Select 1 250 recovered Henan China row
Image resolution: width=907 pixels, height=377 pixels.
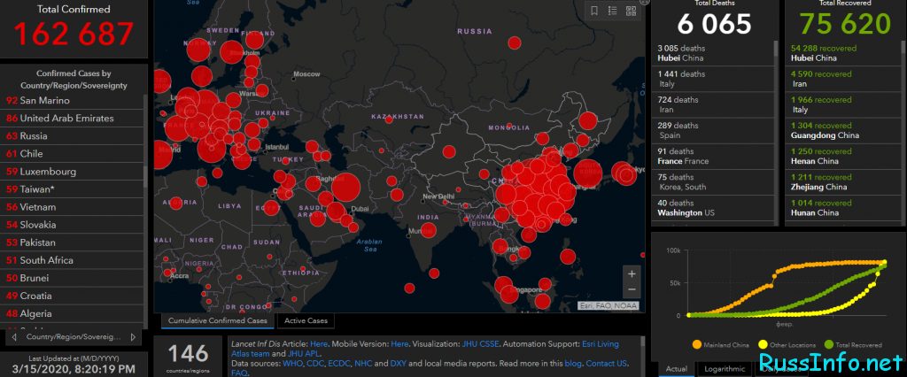[x=841, y=156]
